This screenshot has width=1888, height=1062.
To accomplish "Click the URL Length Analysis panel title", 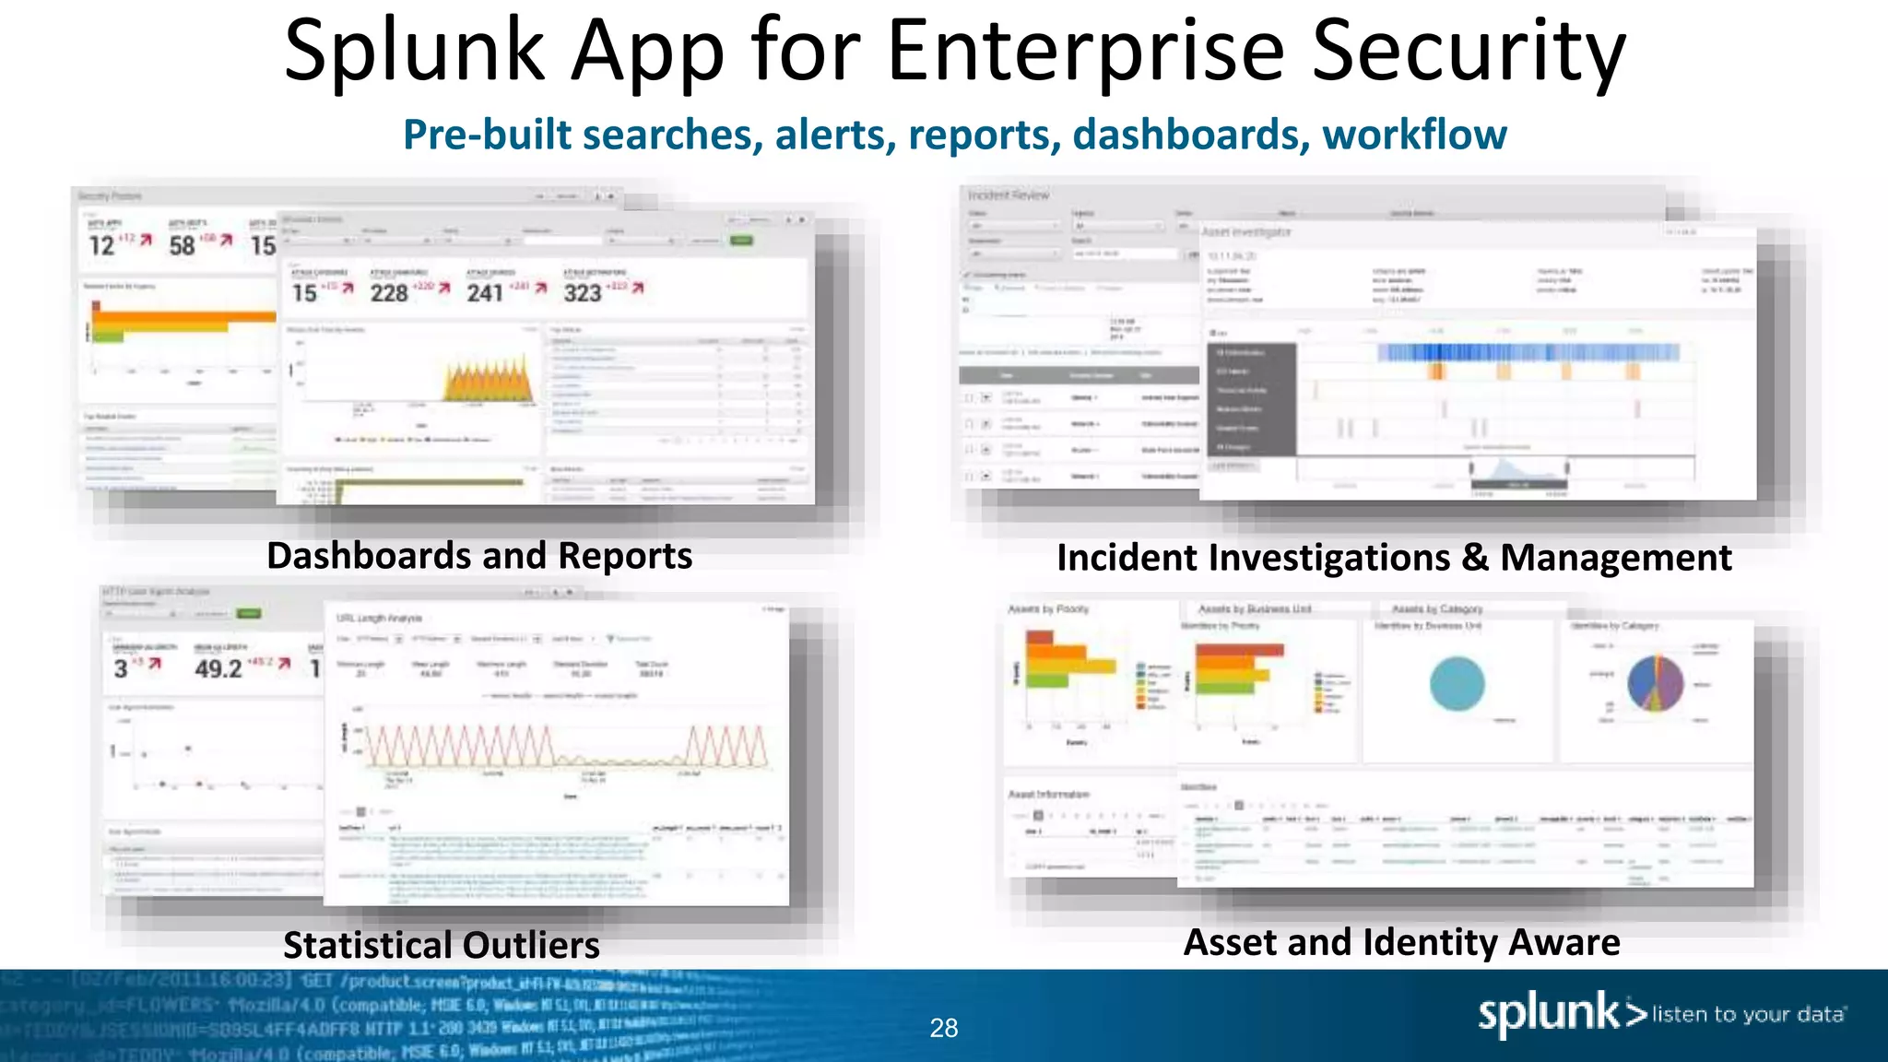I will [379, 619].
